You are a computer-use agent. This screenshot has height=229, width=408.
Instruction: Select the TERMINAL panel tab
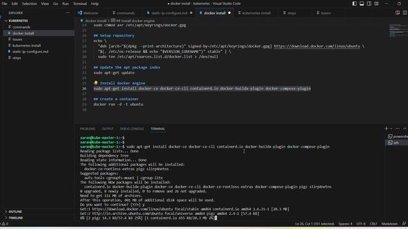click(157, 128)
